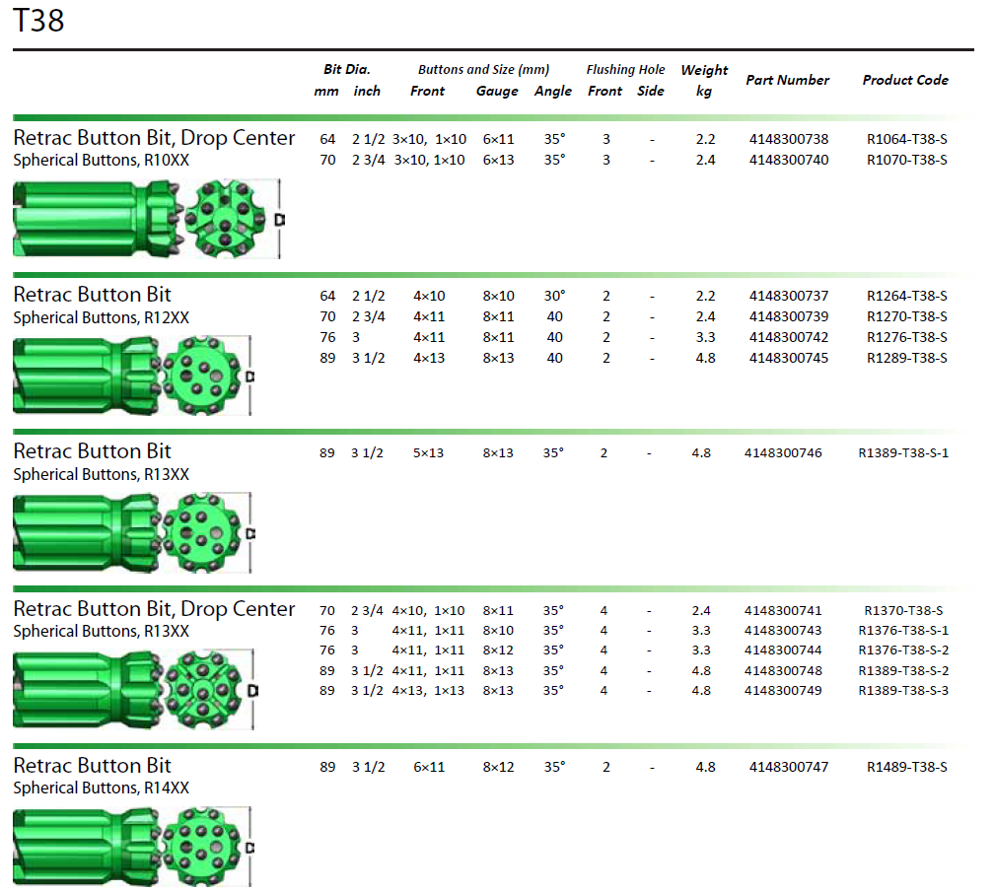994x891 pixels.
Task: Click the Flushing Hole column header
Action: (625, 70)
